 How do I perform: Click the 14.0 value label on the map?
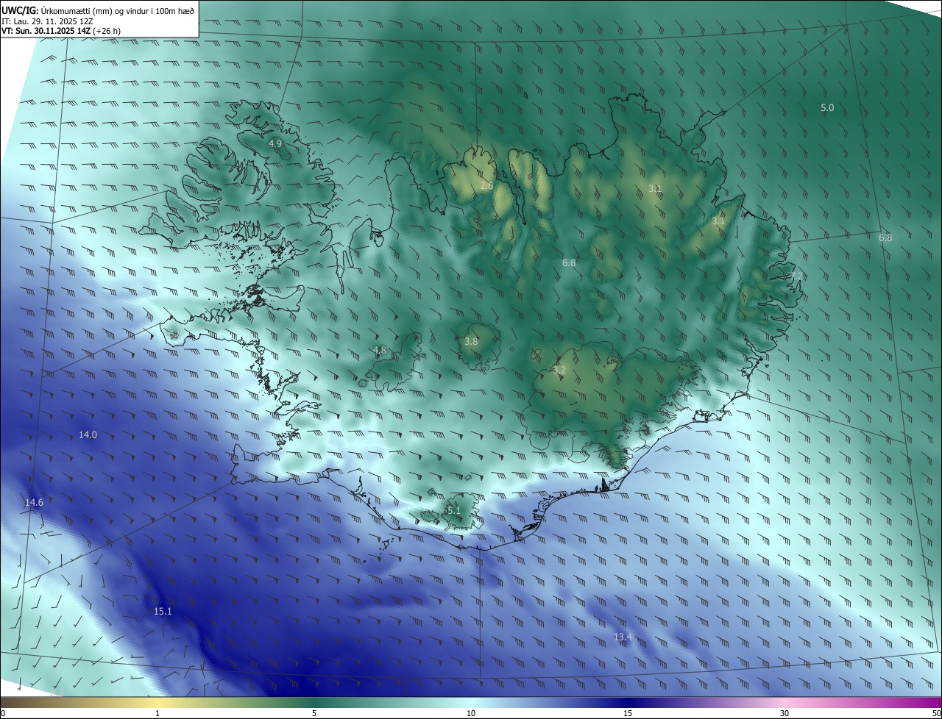(88, 435)
